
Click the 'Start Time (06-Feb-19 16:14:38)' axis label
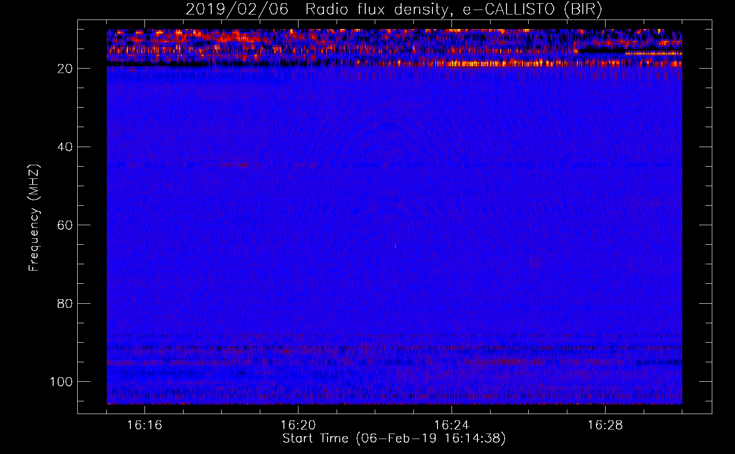click(394, 439)
